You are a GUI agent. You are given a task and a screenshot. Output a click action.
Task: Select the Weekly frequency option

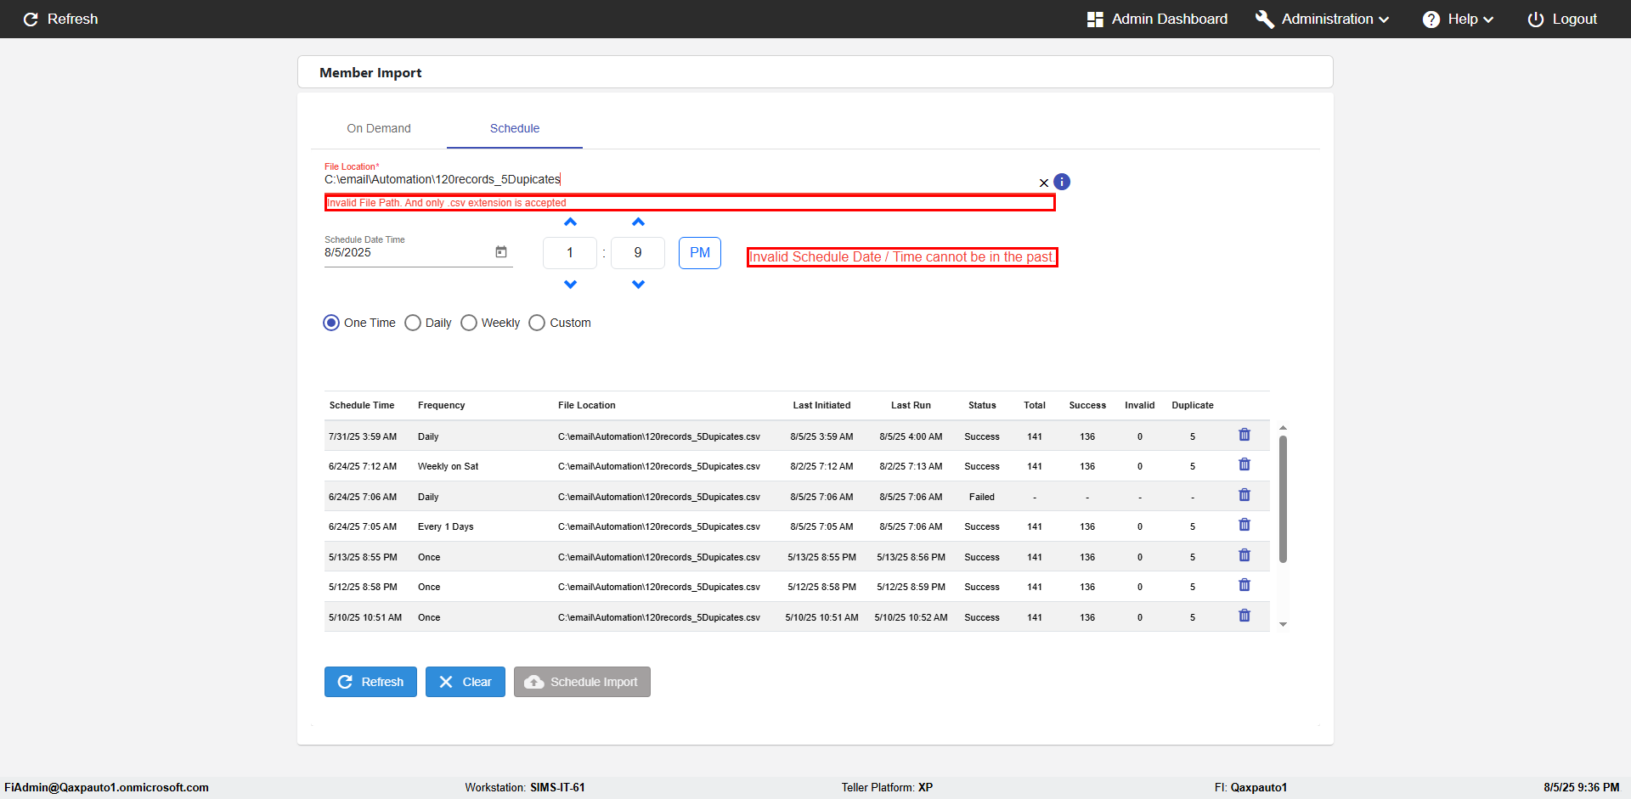click(x=469, y=323)
